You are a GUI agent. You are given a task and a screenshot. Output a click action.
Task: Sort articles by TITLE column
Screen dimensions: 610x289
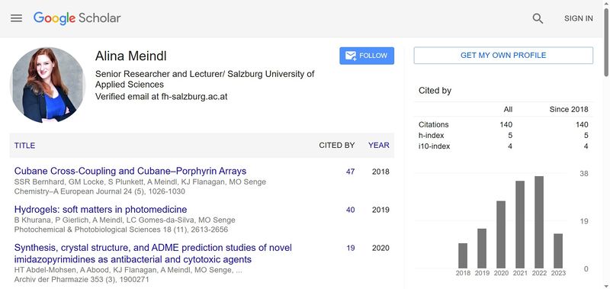point(24,146)
